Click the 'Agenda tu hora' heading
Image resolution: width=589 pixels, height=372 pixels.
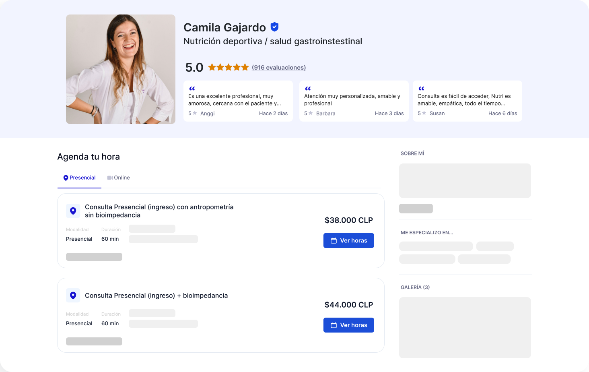click(x=89, y=157)
